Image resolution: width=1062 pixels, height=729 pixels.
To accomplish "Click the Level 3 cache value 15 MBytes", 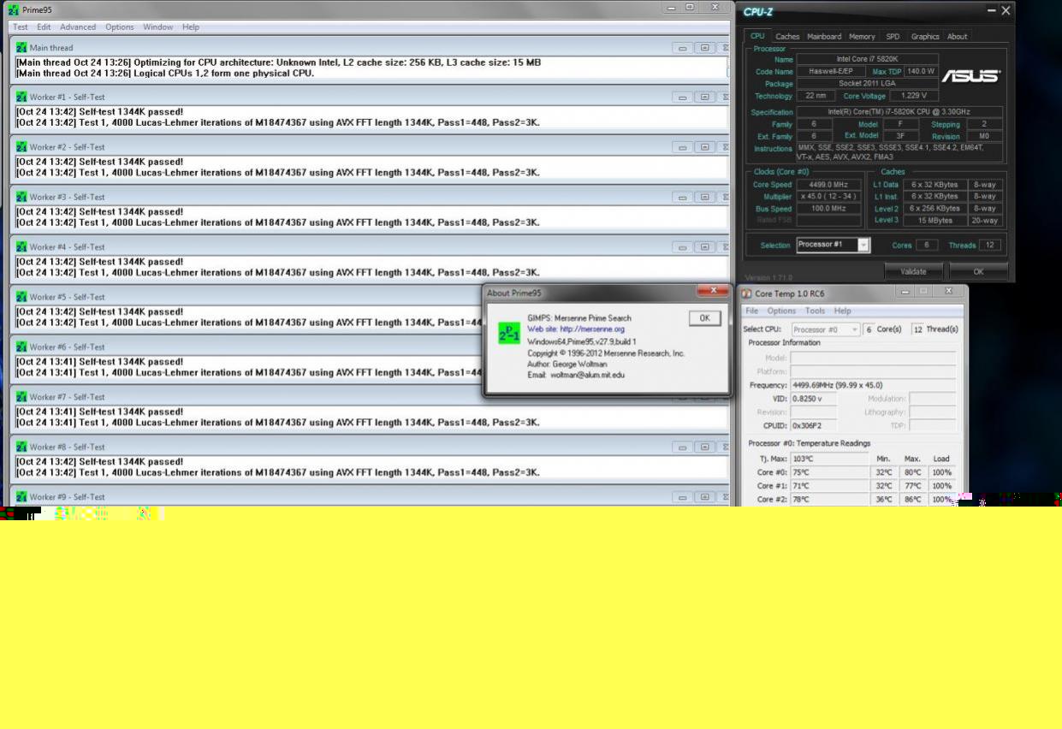I will [934, 220].
